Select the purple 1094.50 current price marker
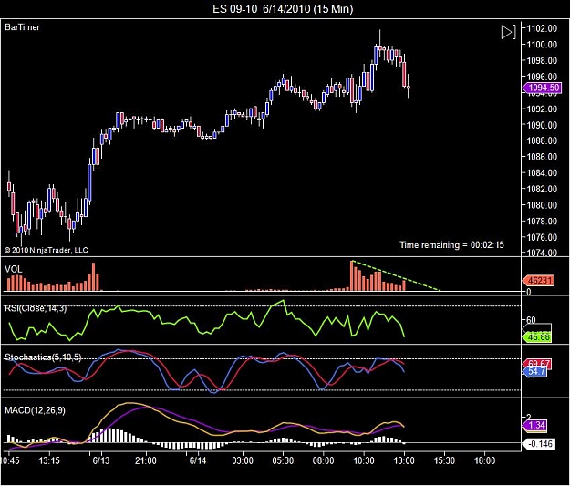 click(x=542, y=88)
